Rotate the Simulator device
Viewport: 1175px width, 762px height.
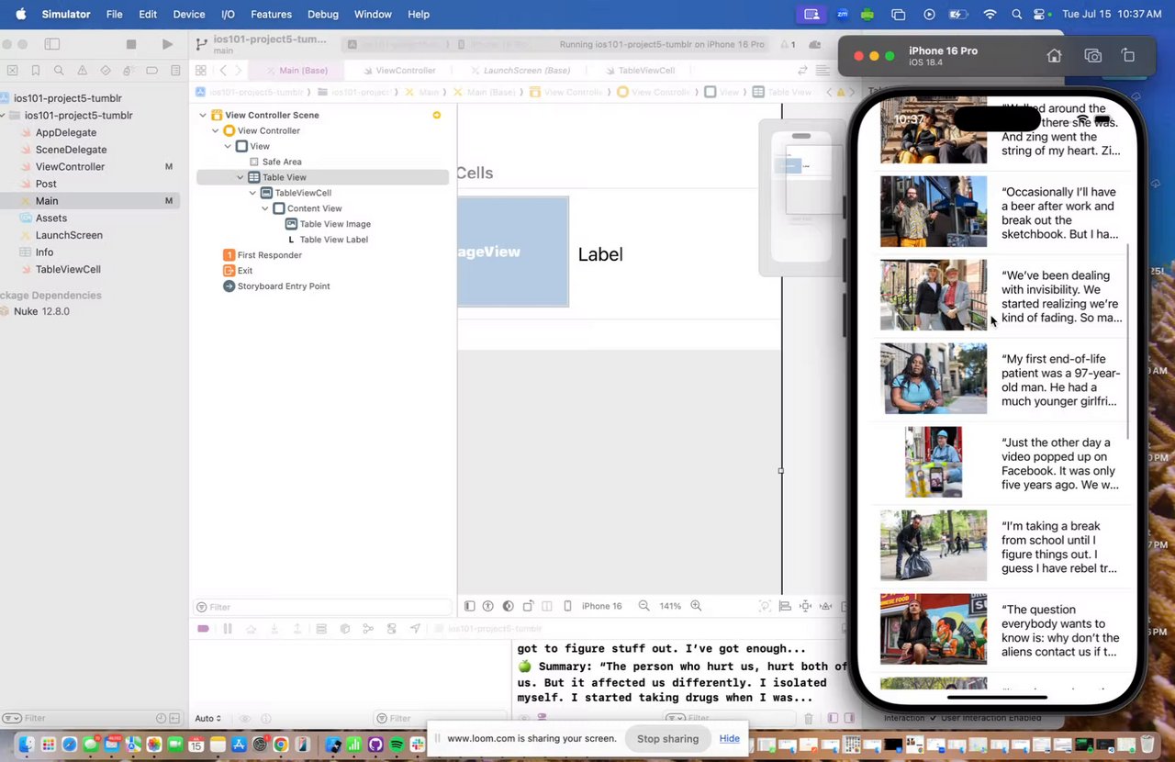(1128, 56)
